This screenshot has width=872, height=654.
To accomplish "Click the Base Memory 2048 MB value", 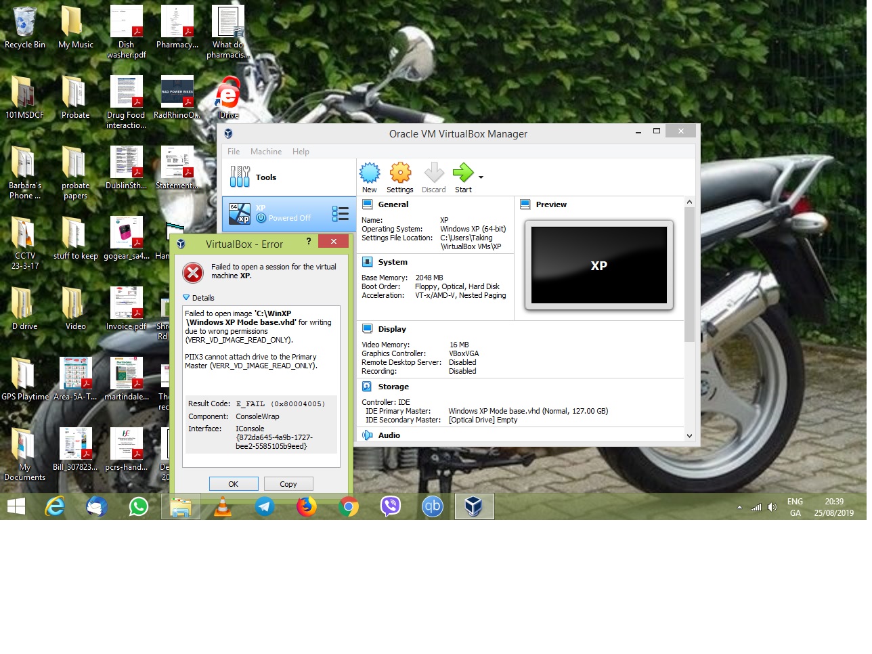I will 429,278.
